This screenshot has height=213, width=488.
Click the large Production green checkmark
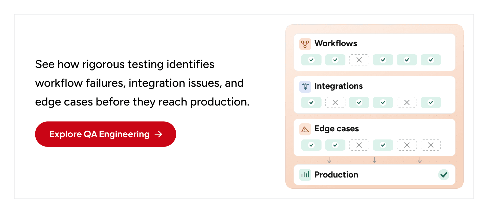[x=444, y=175]
